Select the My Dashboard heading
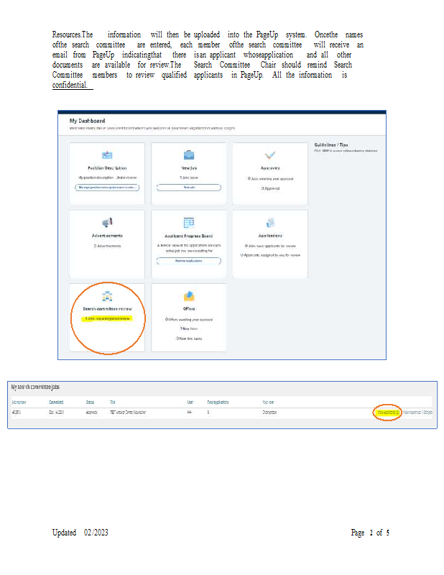Viewport: 444px width, 575px height. tap(87, 121)
